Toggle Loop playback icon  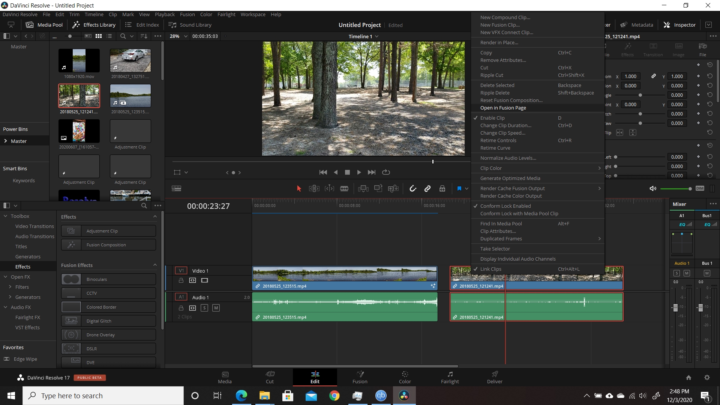click(x=386, y=172)
